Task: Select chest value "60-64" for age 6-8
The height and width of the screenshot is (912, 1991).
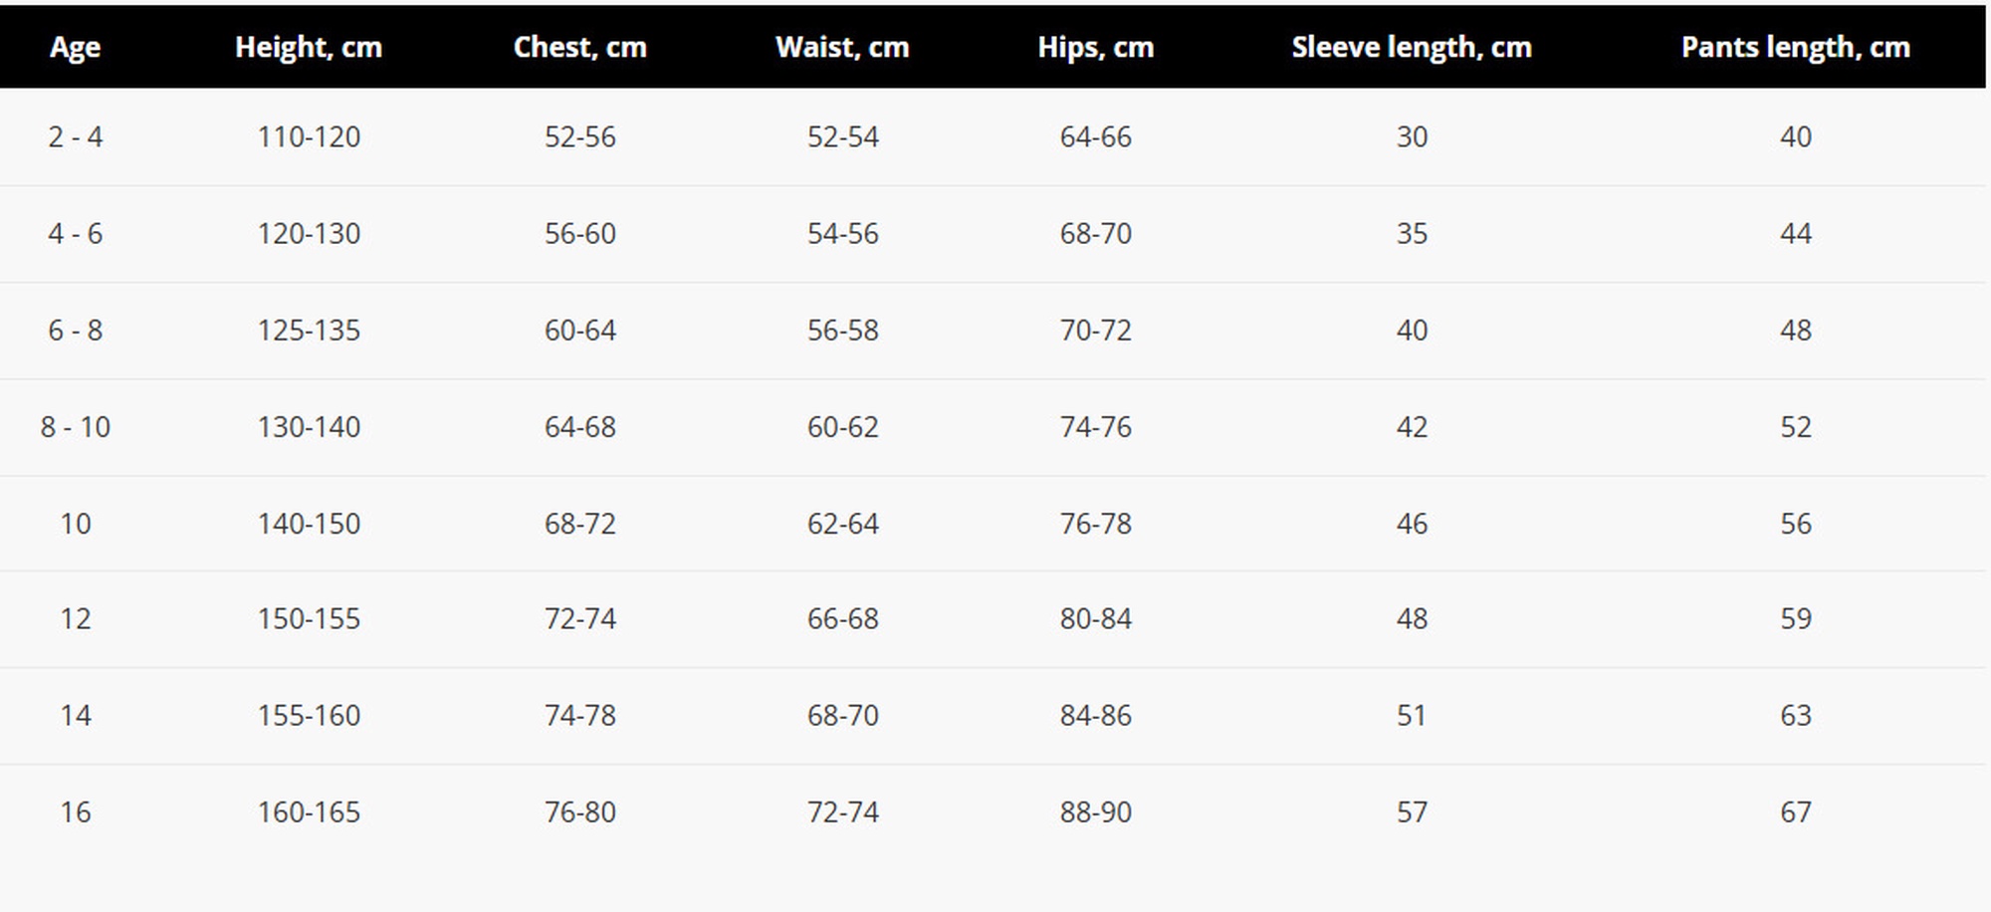Action: [580, 330]
